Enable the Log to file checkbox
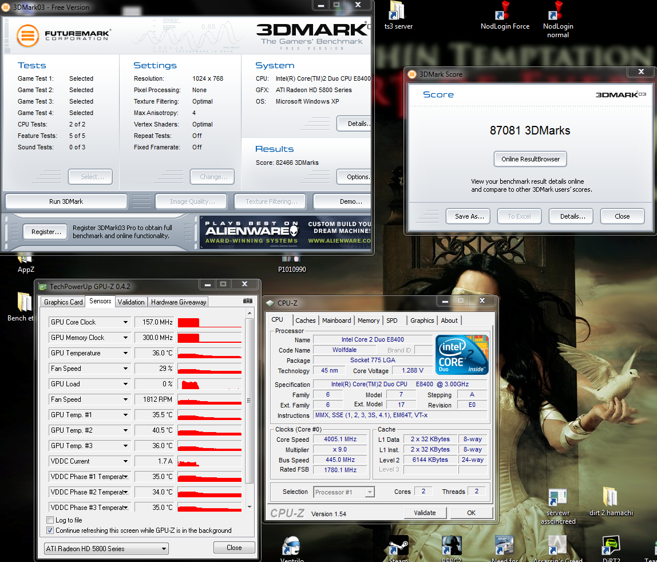The width and height of the screenshot is (657, 562). (50, 520)
